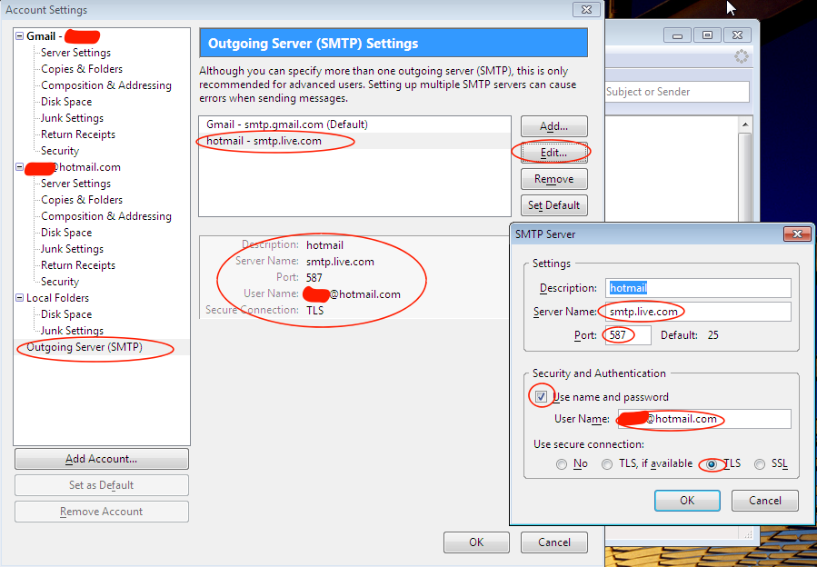This screenshot has width=817, height=567.
Task: Close the SMTP Server dialog
Action: coord(797,234)
